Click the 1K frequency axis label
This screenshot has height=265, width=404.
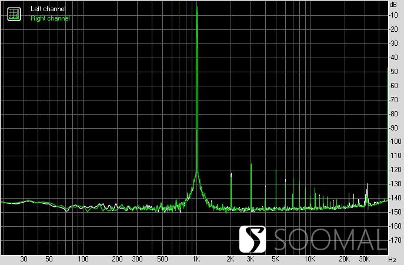pyautogui.click(x=196, y=259)
